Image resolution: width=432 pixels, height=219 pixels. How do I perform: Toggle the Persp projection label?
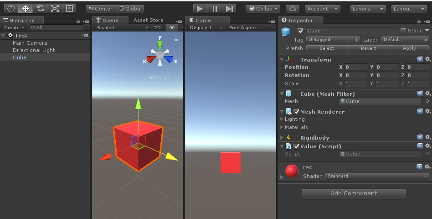[159, 78]
